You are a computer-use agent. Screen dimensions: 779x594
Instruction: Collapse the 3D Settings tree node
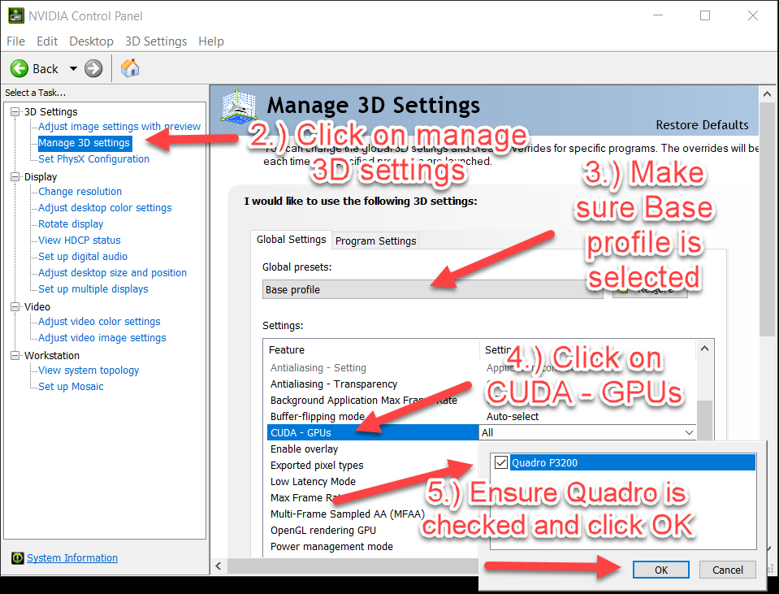pos(16,112)
